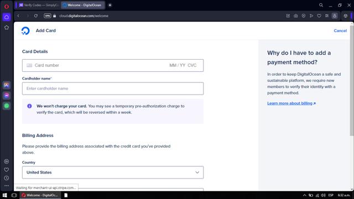Open the Windows Start menu
Image resolution: width=354 pixels, height=199 pixels.
[x=4, y=195]
